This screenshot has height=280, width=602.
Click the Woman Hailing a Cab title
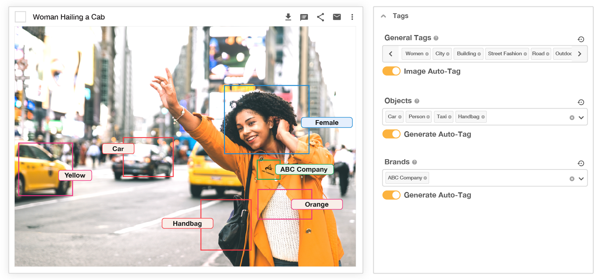tap(69, 17)
